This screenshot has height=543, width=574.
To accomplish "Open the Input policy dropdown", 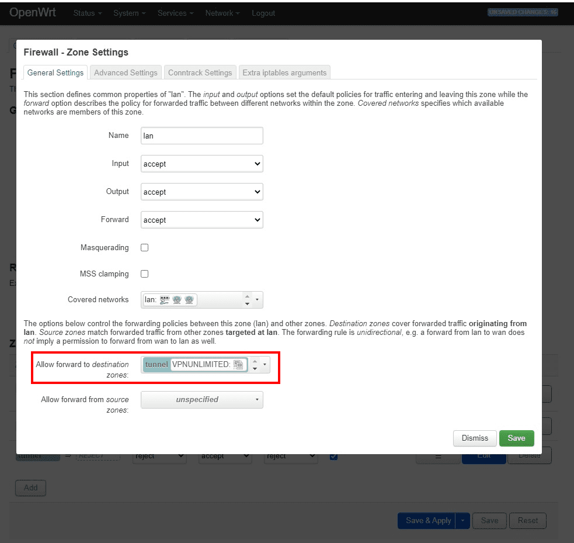I will click(201, 164).
